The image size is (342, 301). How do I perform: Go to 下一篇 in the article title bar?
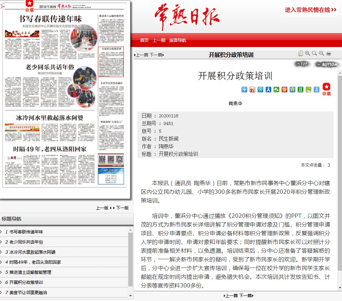click(x=157, y=55)
